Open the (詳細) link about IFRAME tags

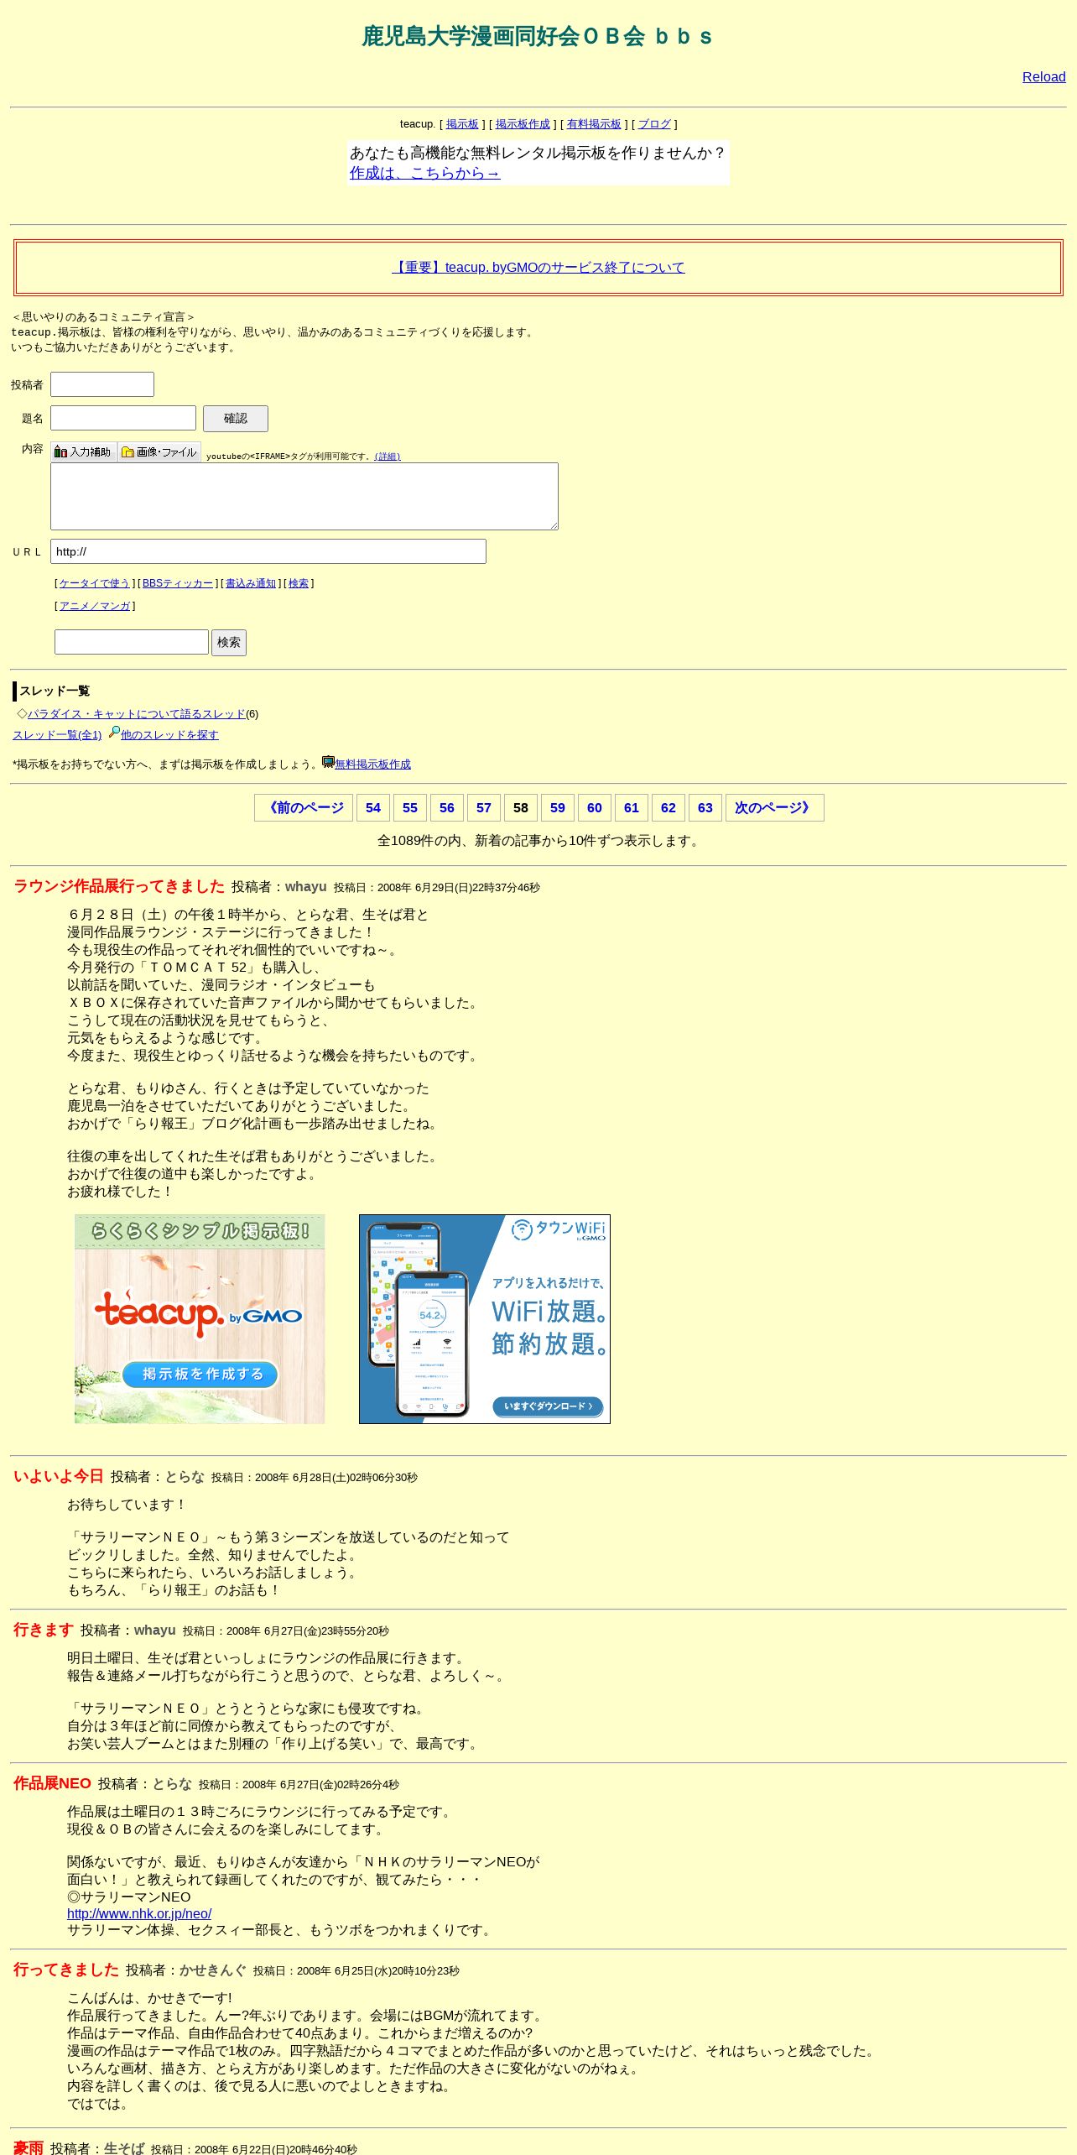[388, 457]
